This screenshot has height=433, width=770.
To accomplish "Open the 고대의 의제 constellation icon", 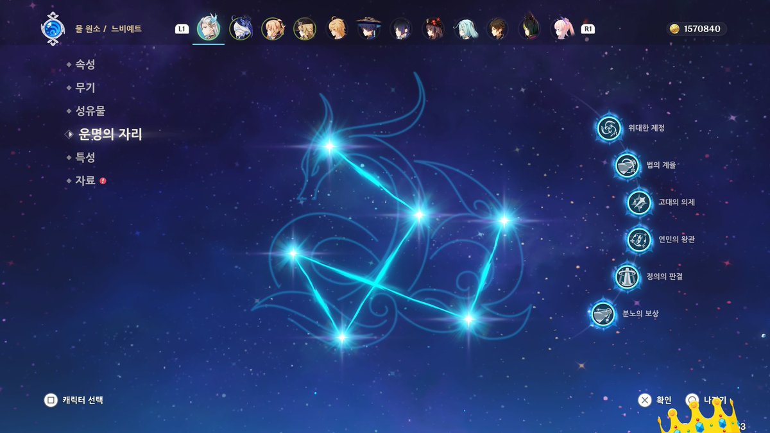I will 638,202.
